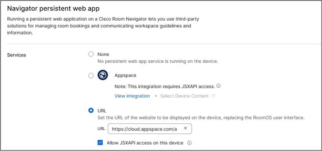The height and width of the screenshot is (151, 322).
Task: Toggle Allow JSXAPI access checkbox
Action: pos(100,143)
